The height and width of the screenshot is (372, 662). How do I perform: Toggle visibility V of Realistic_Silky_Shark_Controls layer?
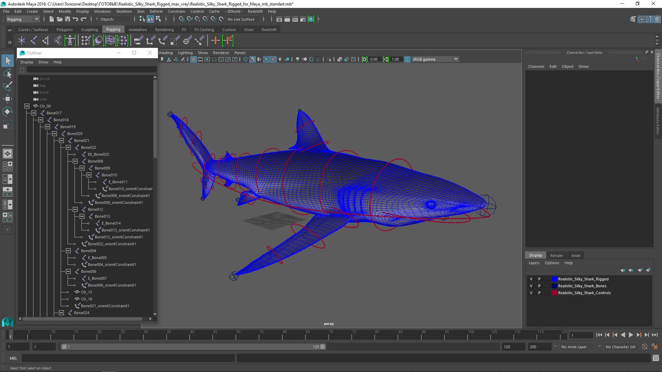click(x=531, y=293)
